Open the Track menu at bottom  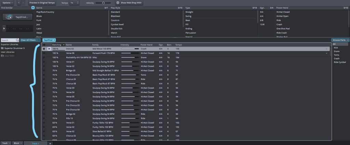point(6,143)
